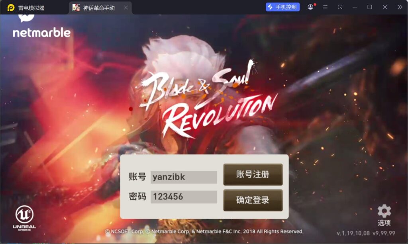Minimize the emulator window

tap(355, 7)
